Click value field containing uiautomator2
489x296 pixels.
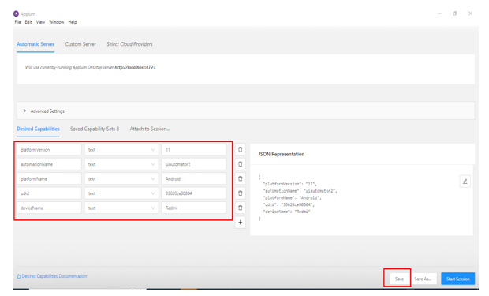pos(194,164)
